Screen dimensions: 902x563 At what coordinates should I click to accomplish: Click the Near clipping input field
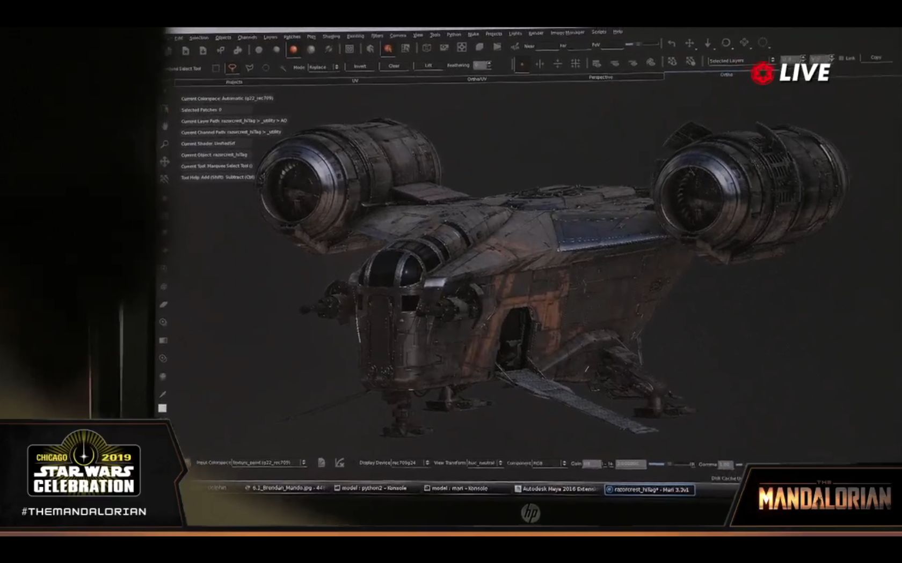(547, 46)
